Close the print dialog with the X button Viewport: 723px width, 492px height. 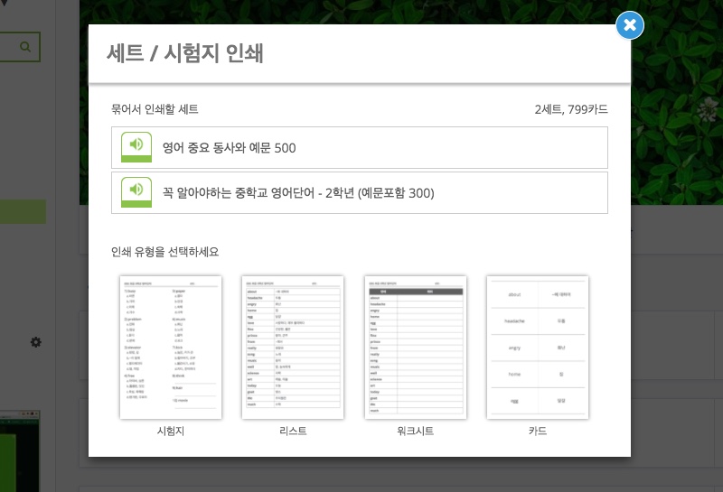pyautogui.click(x=630, y=25)
